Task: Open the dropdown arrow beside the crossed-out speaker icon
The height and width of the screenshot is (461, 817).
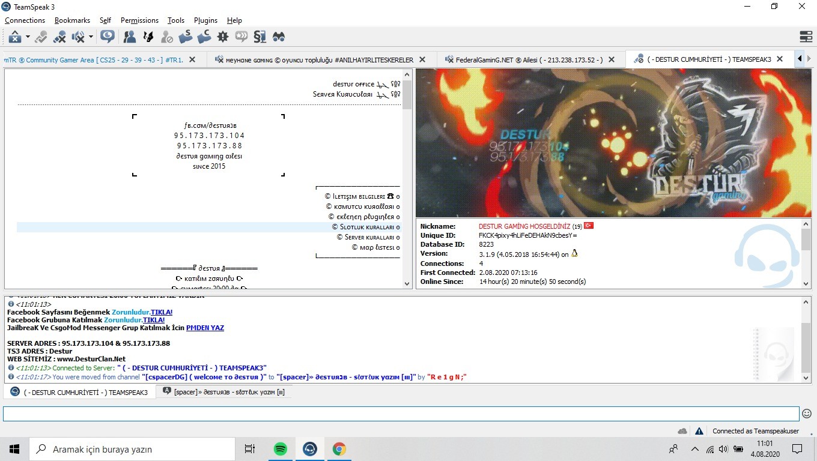Action: (91, 37)
